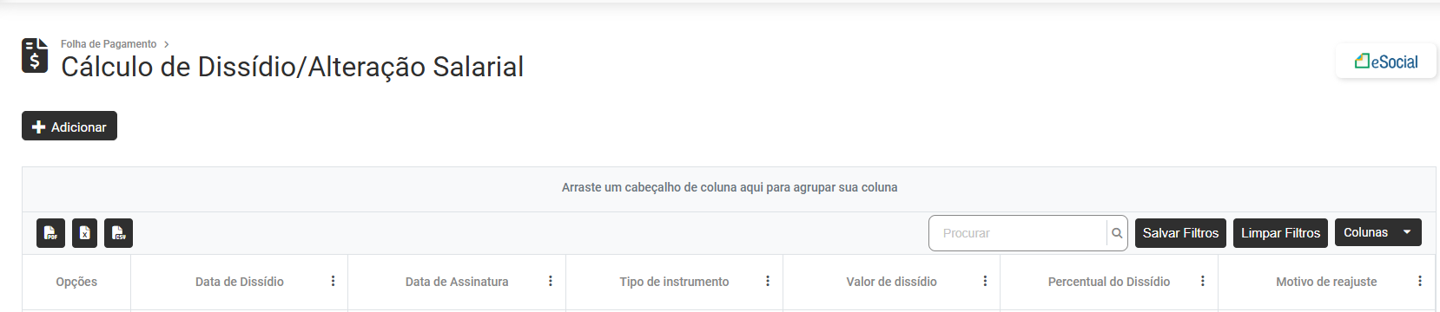
Task: Click Limpar Filtros button
Action: 1280,233
